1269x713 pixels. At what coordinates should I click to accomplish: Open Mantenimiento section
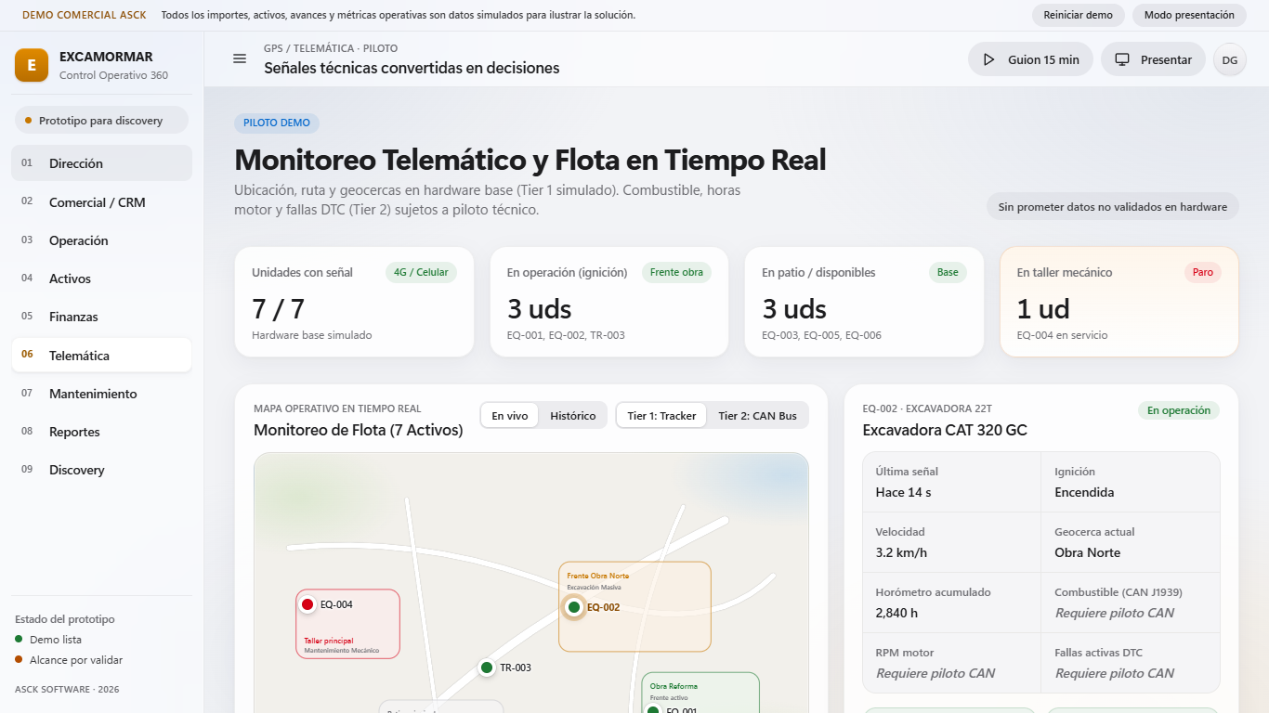pyautogui.click(x=102, y=394)
